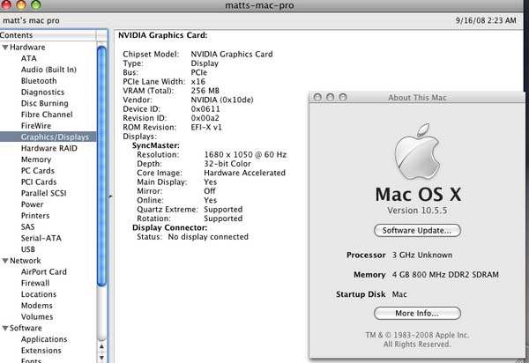529x363 pixels.
Task: Close the About This Mac window
Action: 318,97
